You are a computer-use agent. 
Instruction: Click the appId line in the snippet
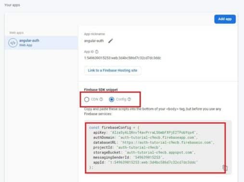[145, 162]
